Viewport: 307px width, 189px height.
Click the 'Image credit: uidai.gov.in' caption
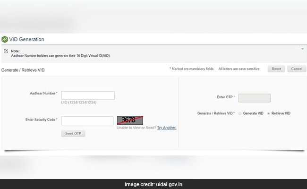coord(153,184)
